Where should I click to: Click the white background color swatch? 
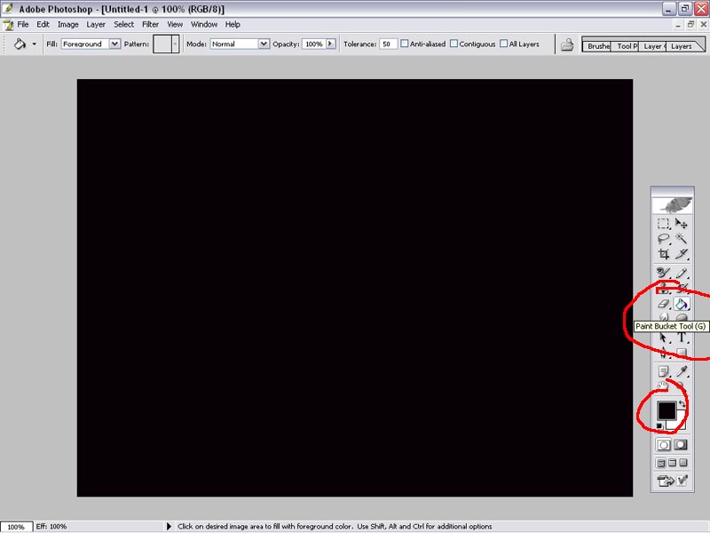coord(681,425)
